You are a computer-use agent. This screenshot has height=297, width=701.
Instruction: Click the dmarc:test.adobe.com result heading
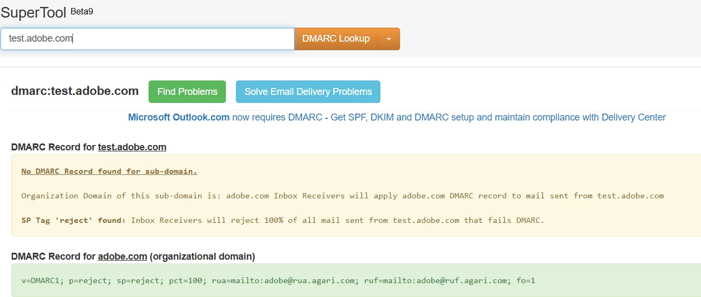click(x=75, y=91)
